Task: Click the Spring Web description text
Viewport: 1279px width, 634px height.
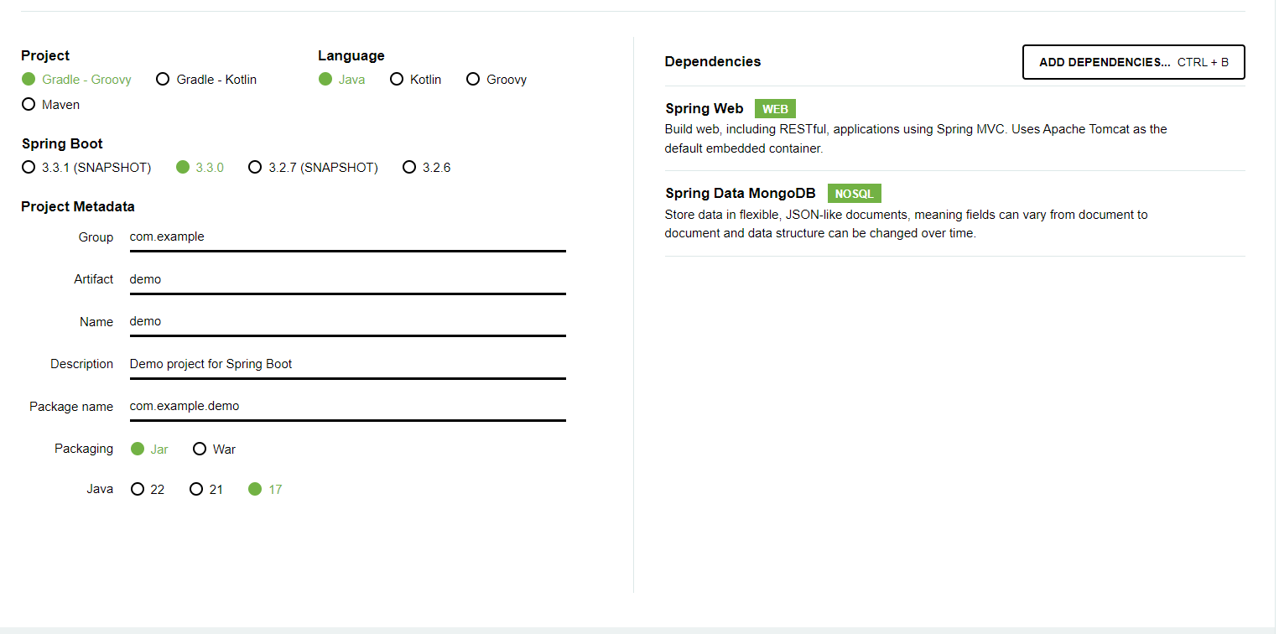Action: coord(916,139)
